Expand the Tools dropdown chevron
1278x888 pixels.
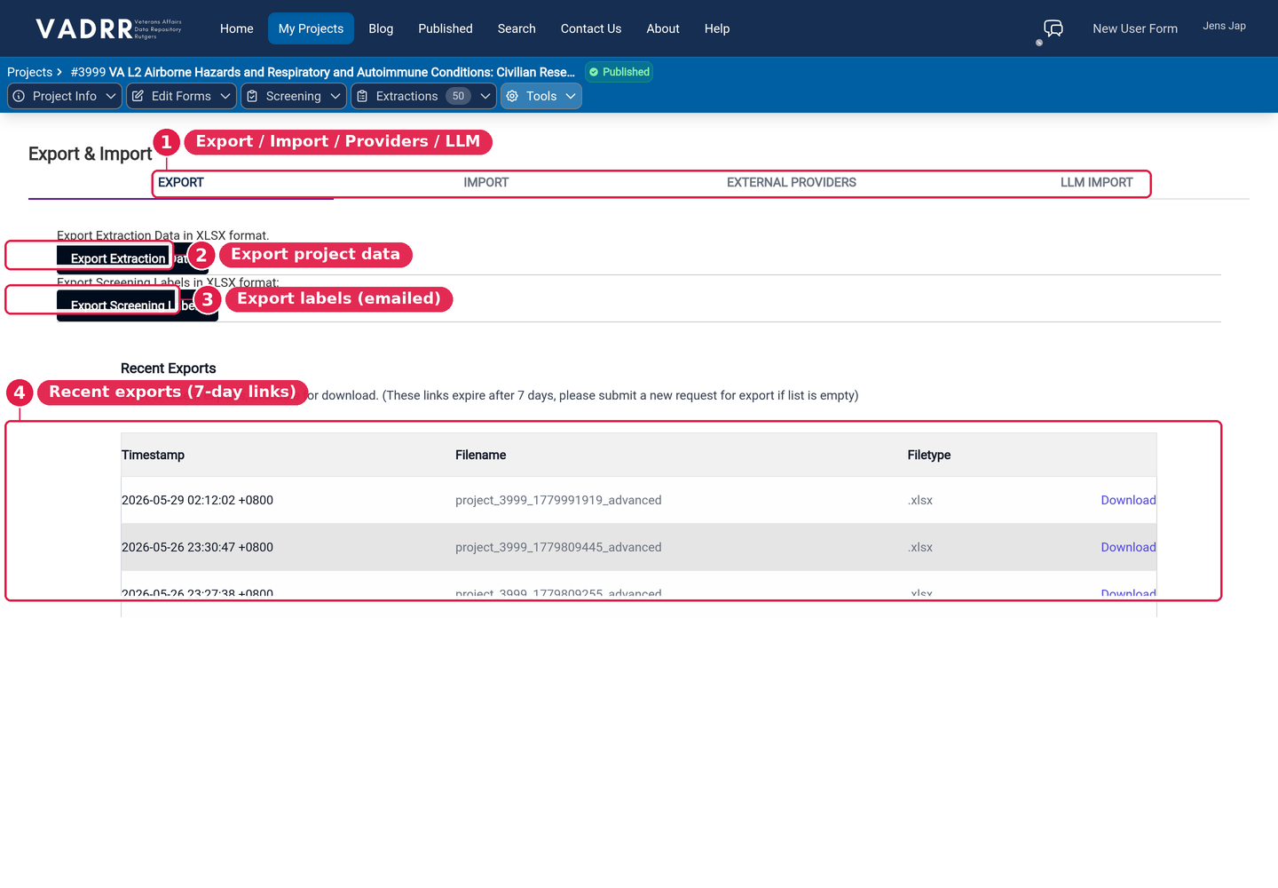click(571, 96)
